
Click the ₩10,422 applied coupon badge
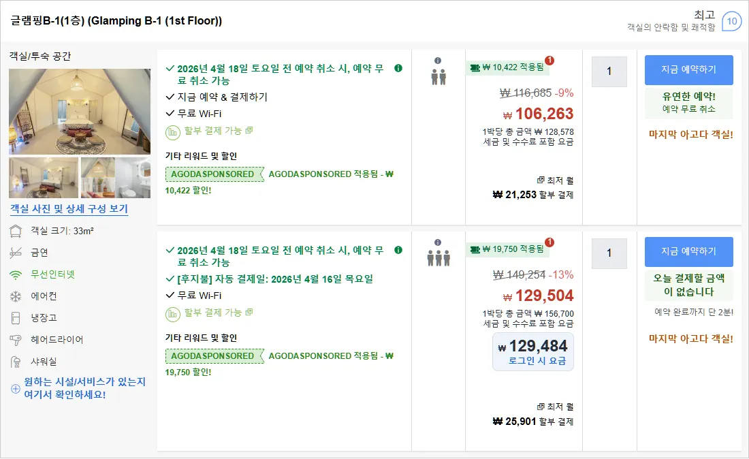click(507, 68)
